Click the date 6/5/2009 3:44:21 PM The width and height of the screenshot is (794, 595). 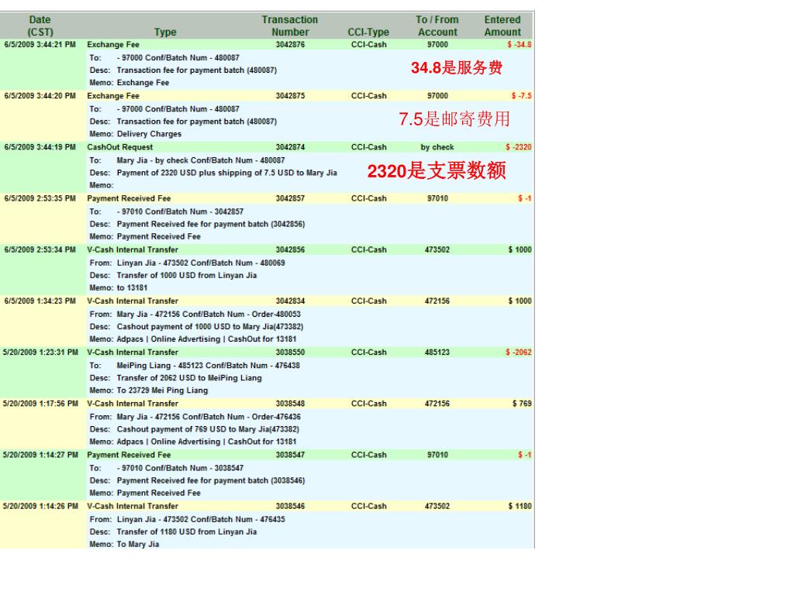click(x=40, y=44)
